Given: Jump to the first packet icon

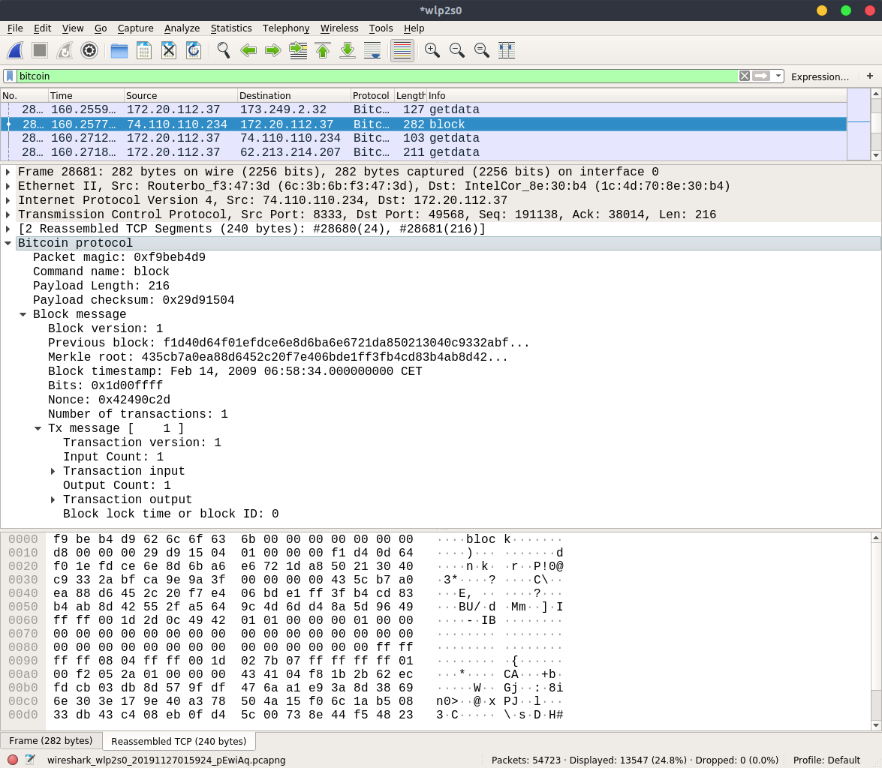Looking at the screenshot, I should (323, 50).
